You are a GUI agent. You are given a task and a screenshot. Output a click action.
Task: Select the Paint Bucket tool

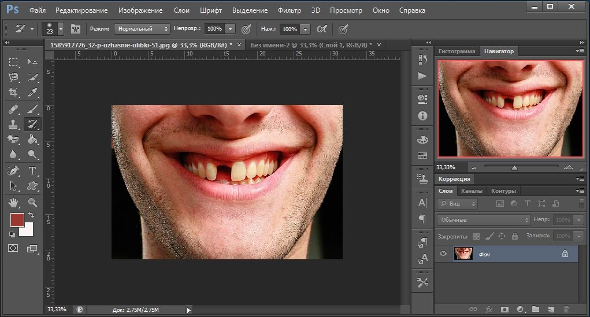coord(32,140)
